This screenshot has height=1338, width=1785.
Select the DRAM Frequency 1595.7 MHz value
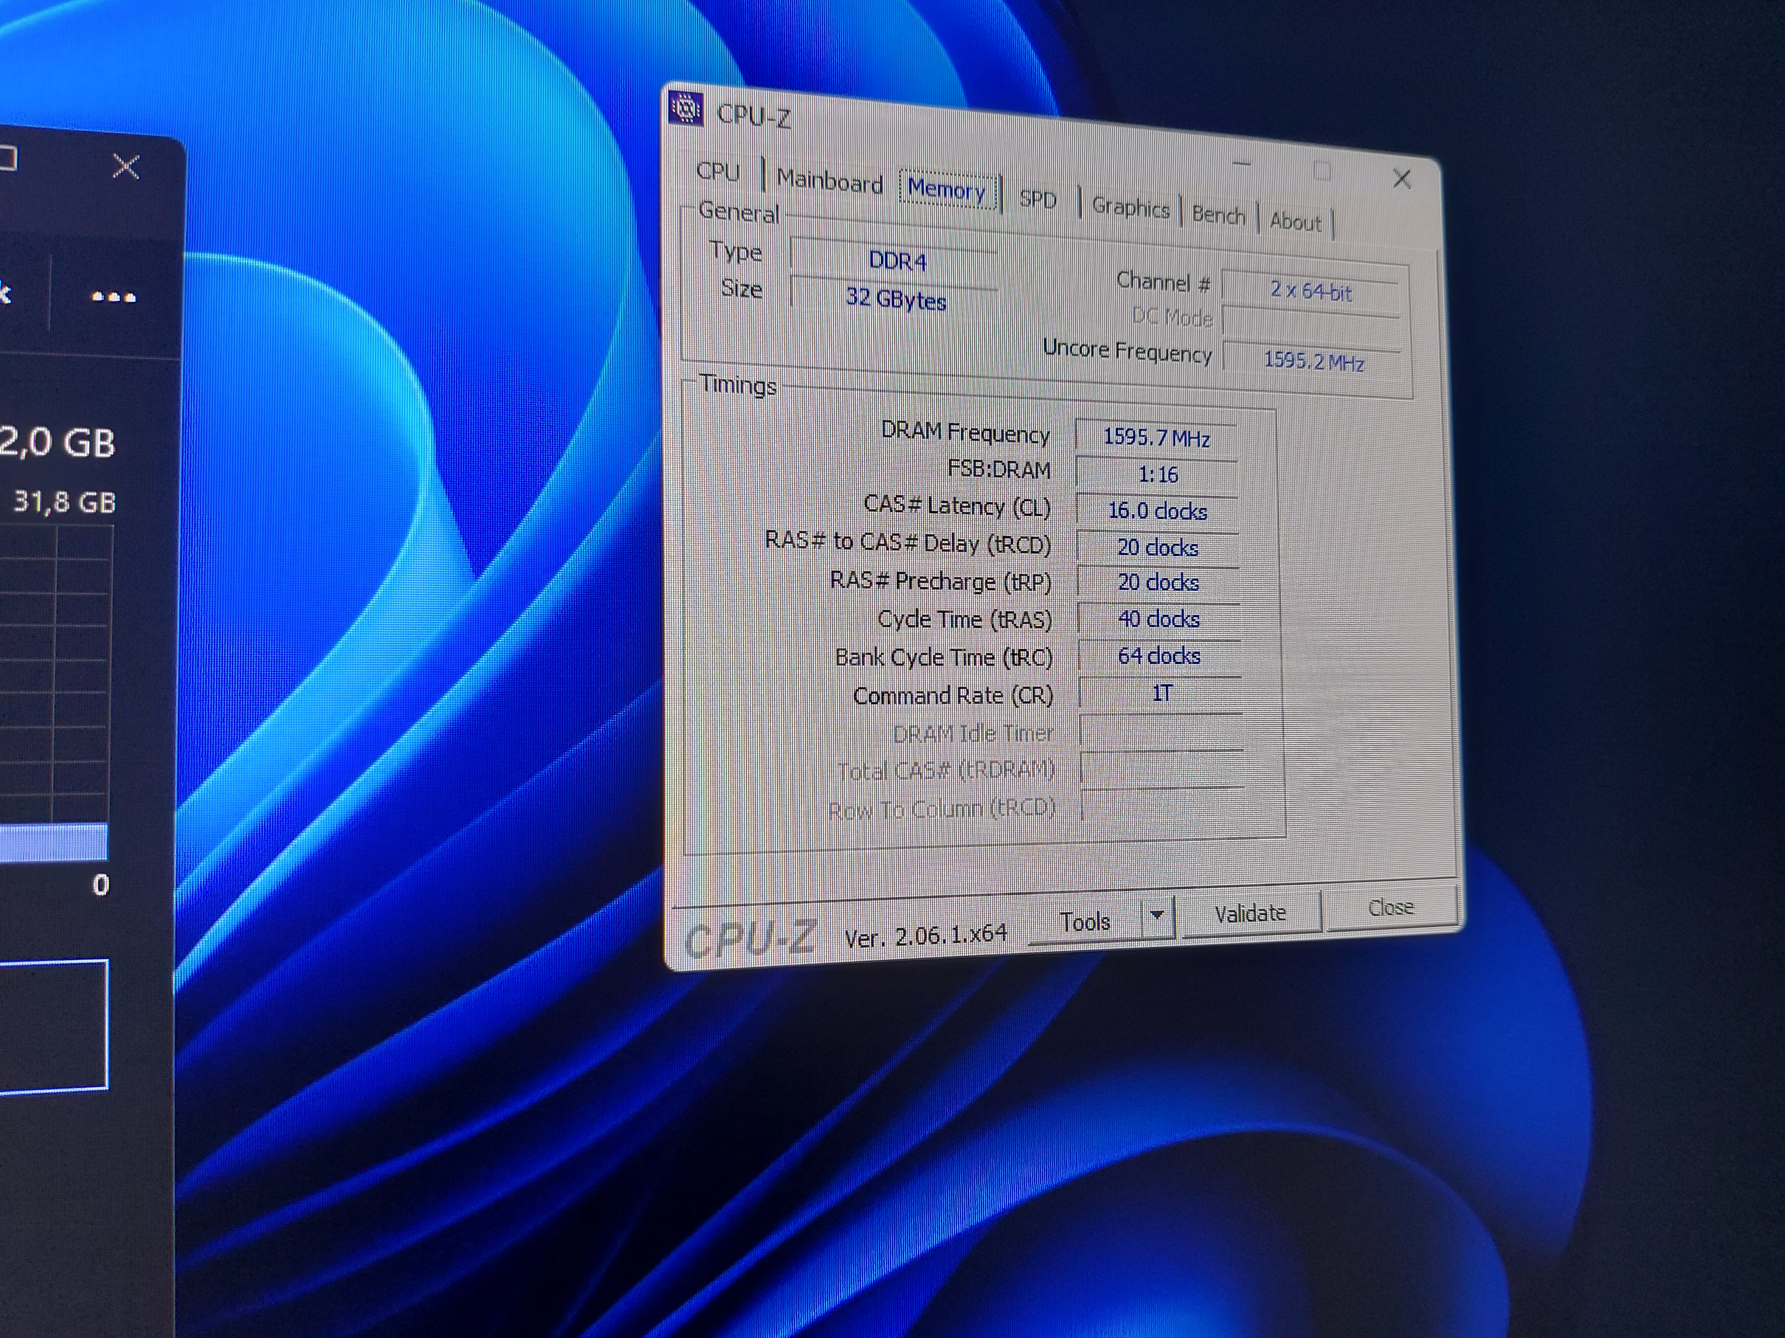tap(1157, 437)
